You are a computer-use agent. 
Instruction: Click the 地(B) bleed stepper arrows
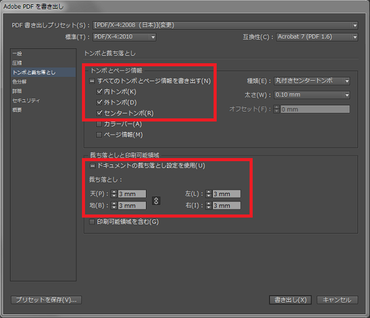coord(114,205)
